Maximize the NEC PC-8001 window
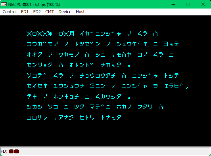 tap(188, 5)
